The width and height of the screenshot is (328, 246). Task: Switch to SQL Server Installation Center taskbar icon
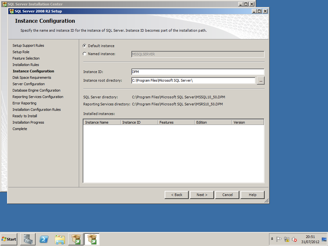[x=76, y=239]
